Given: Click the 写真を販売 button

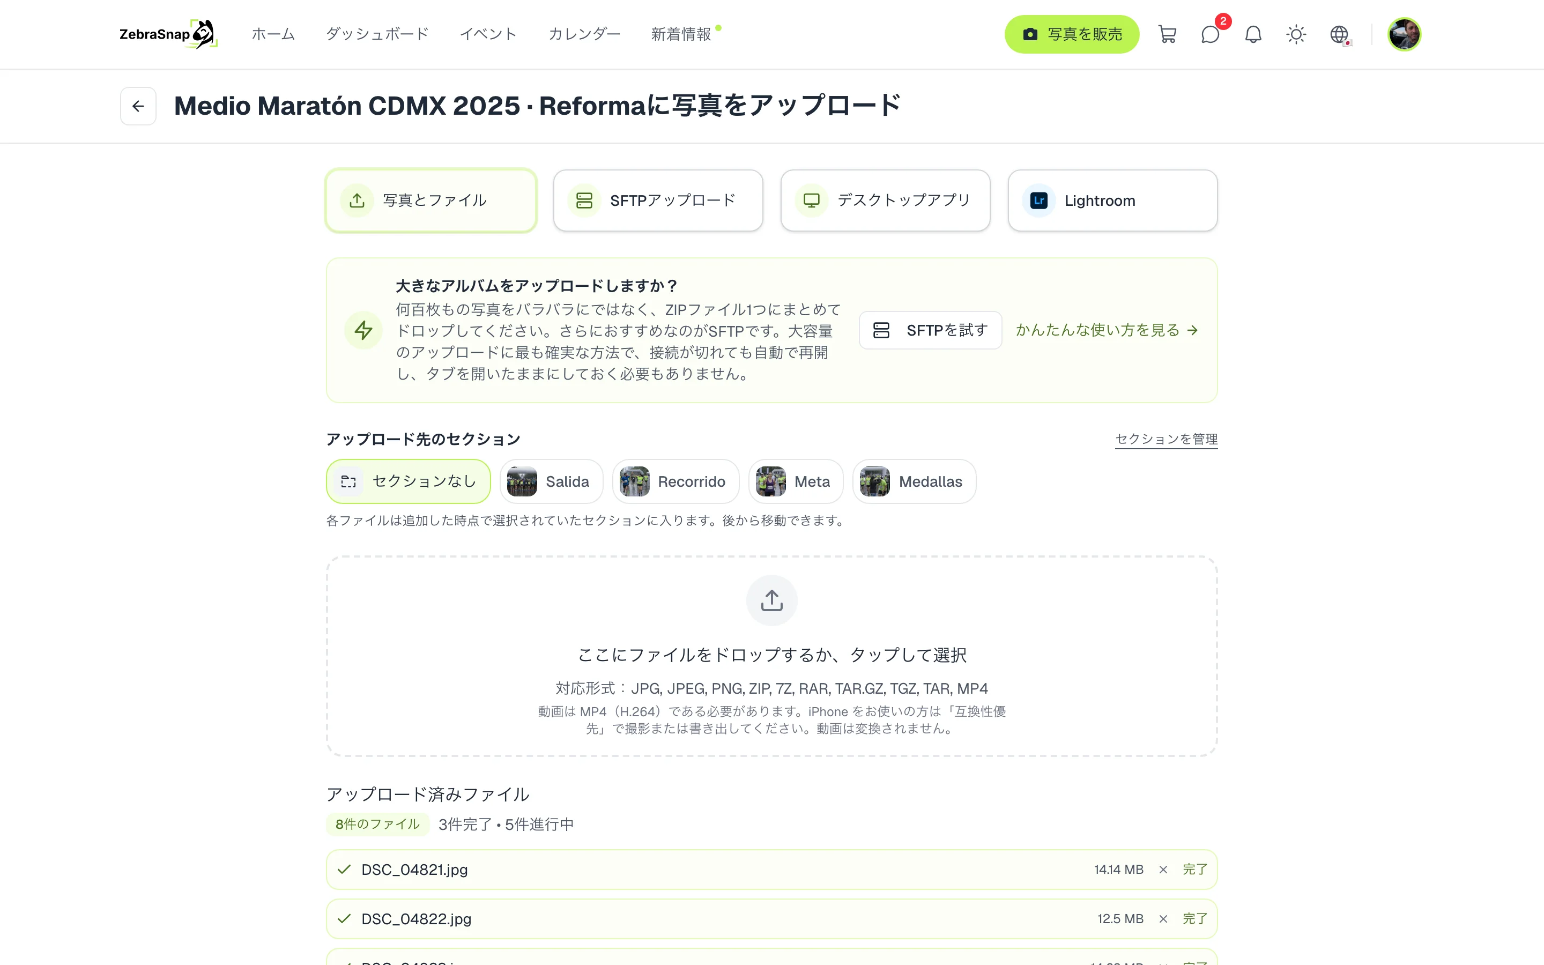Looking at the screenshot, I should [x=1072, y=34].
